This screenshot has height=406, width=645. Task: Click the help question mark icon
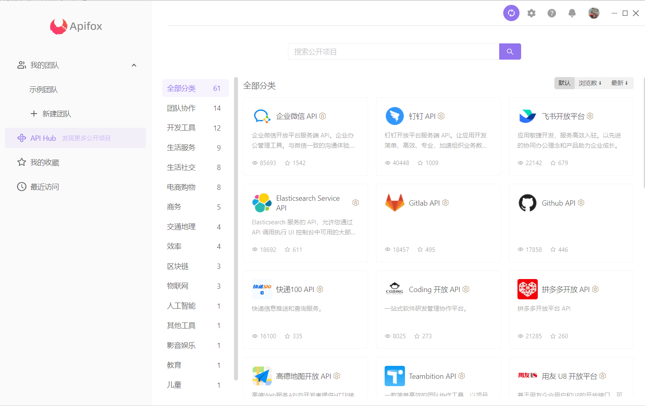click(552, 13)
